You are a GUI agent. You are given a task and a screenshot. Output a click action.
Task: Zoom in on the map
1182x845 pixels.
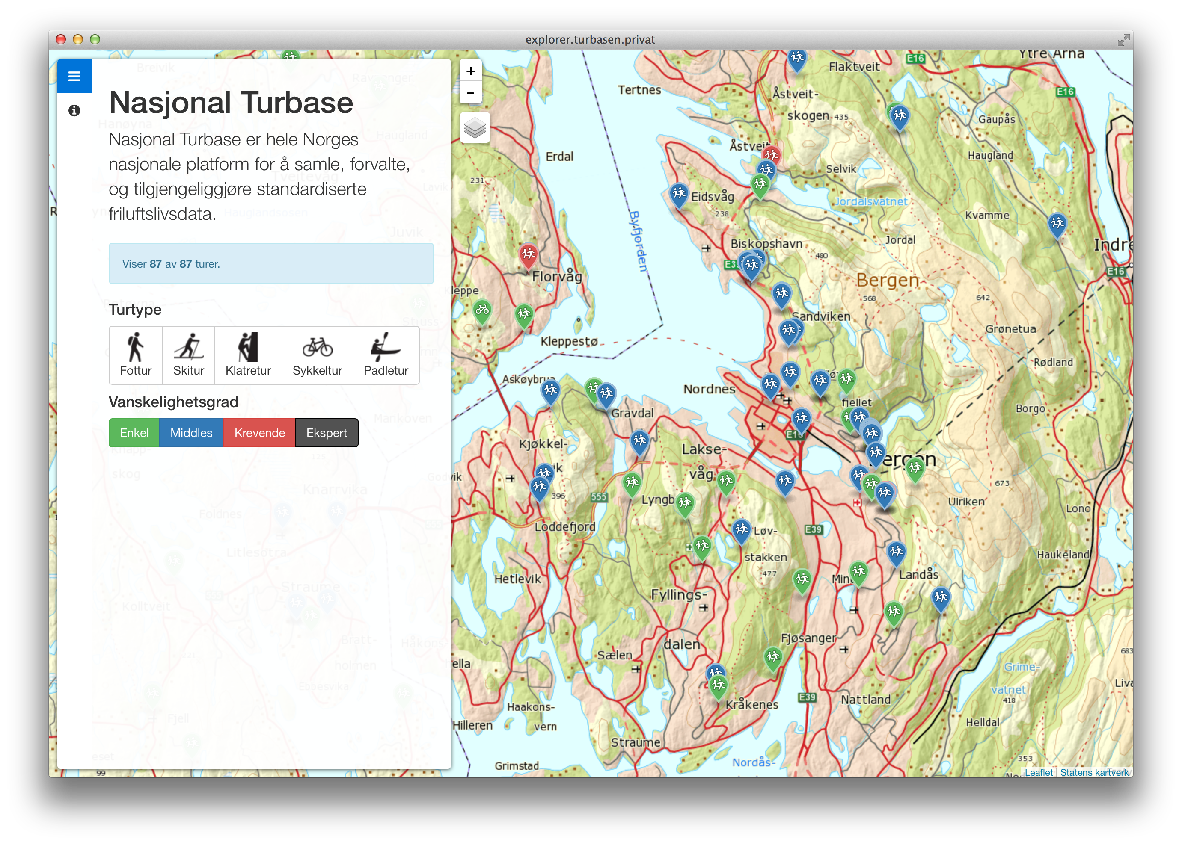point(470,71)
